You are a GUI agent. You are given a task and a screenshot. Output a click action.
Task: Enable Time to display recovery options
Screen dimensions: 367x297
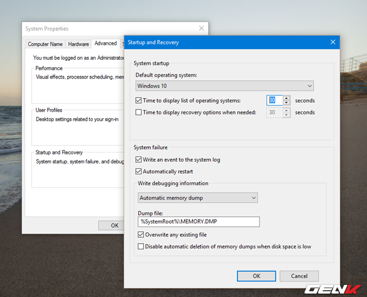(x=139, y=112)
